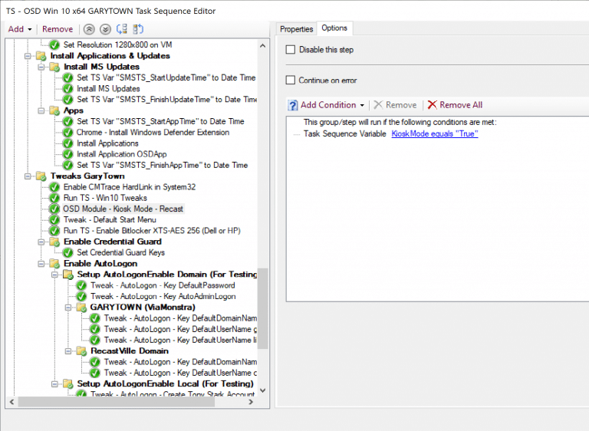The width and height of the screenshot is (589, 431).
Task: Click the move step up arrow icon
Action: click(90, 29)
